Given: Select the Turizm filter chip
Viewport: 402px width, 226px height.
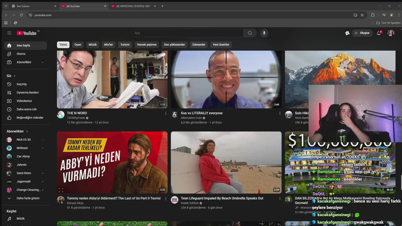Looking at the screenshot, I should [125, 45].
